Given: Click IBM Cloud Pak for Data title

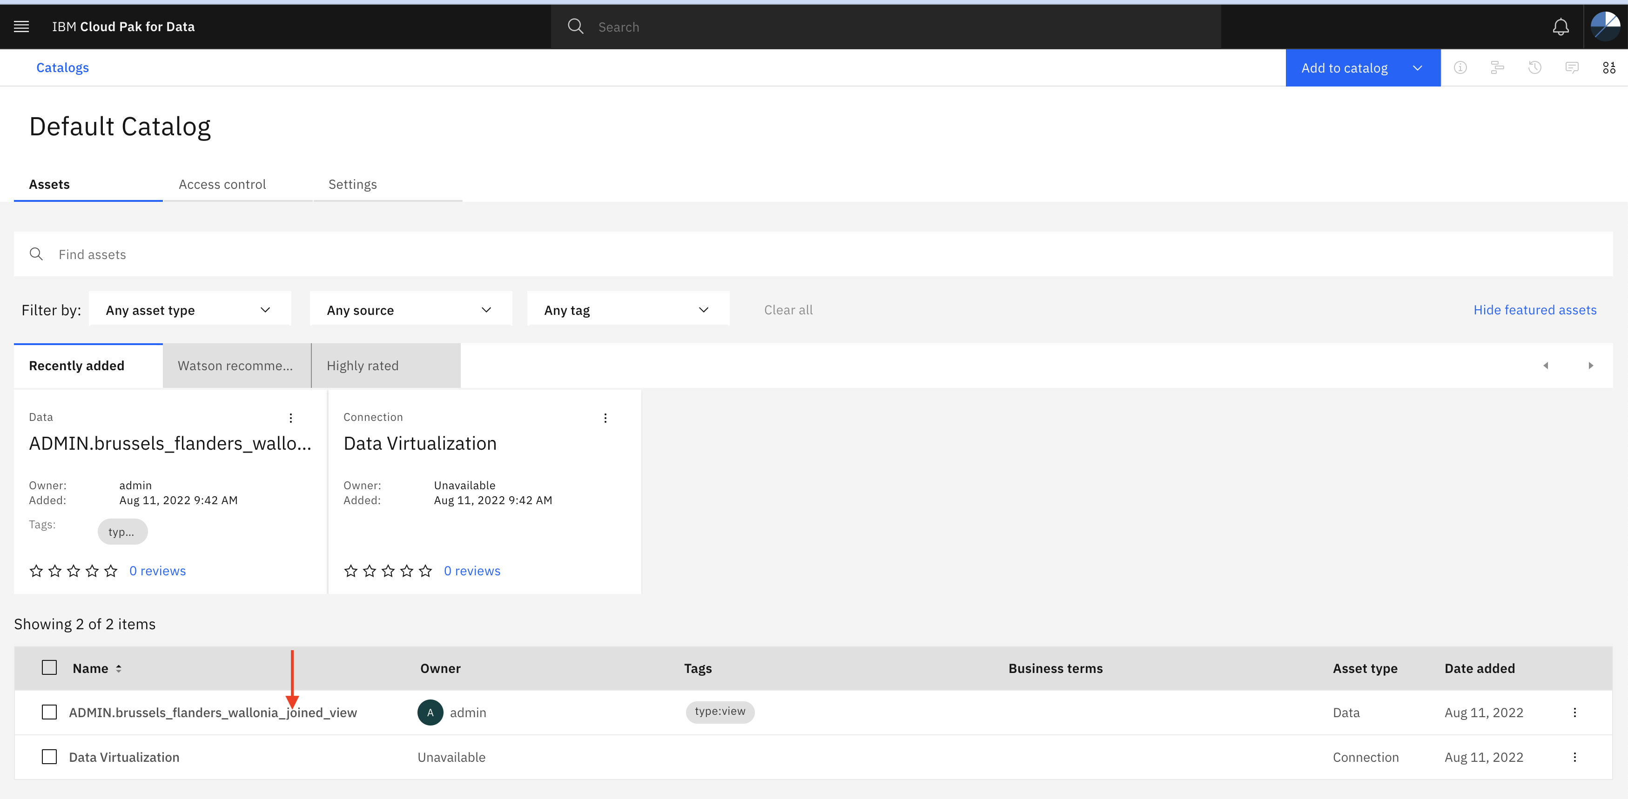Looking at the screenshot, I should [x=123, y=27].
